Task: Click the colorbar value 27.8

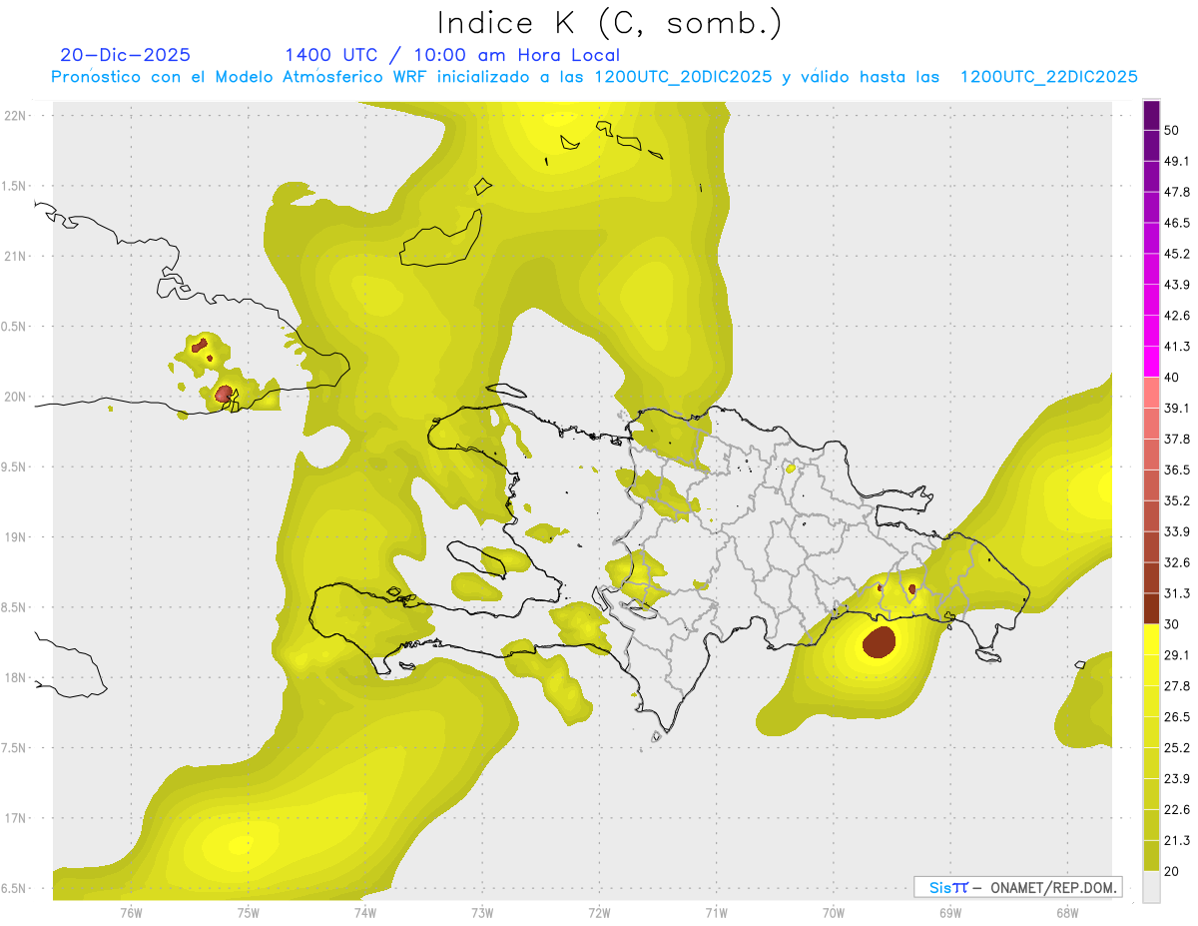Action: [x=1177, y=686]
